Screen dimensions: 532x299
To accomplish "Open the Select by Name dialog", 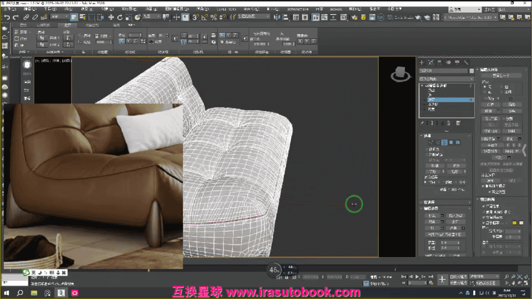I will tap(83, 17).
